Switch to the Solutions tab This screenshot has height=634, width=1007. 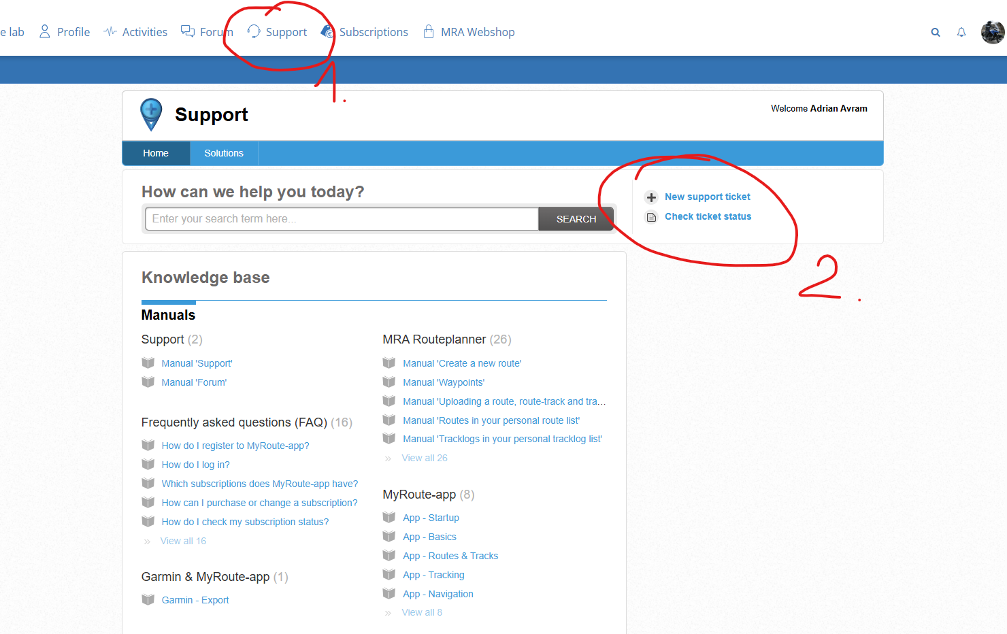point(224,153)
